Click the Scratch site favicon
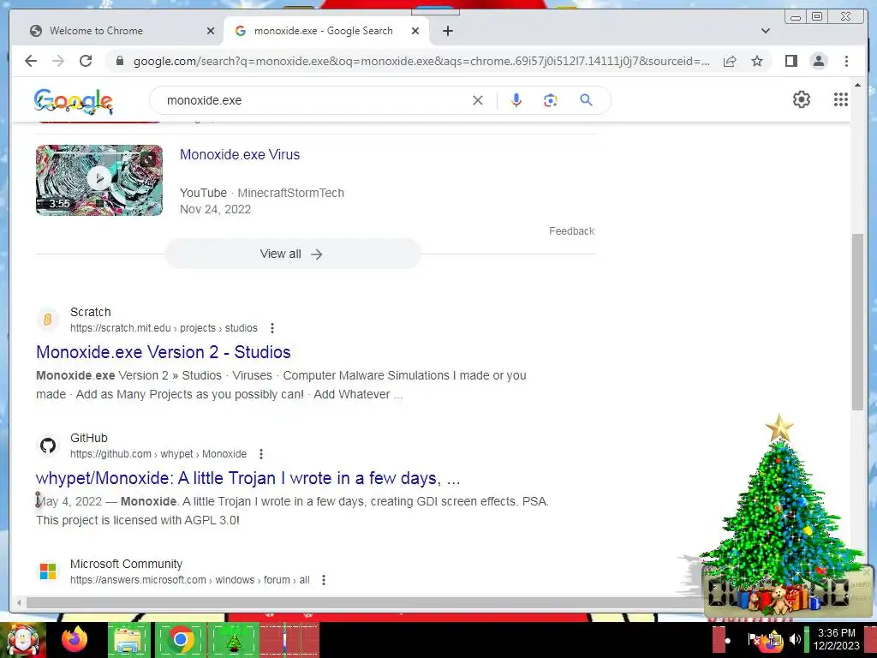877x658 pixels. [48, 320]
